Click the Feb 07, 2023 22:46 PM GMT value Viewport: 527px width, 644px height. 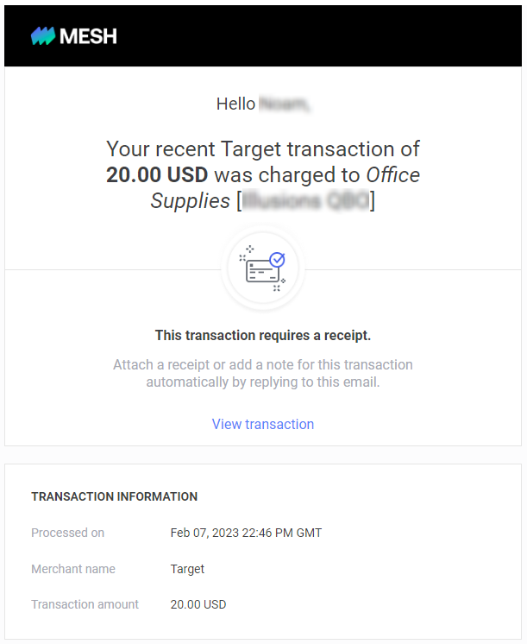[246, 533]
